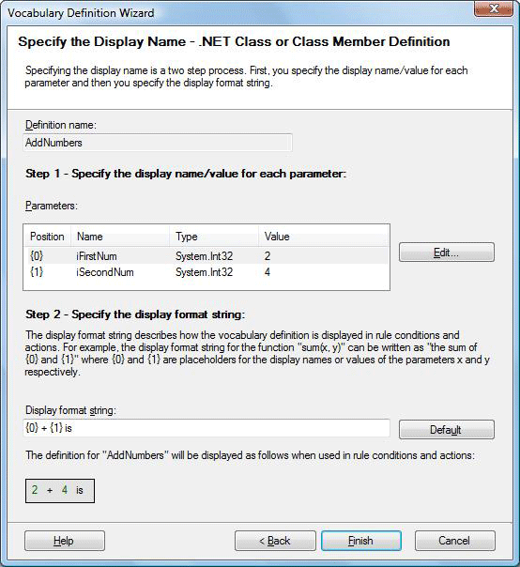Click the Edit... button for parameters
Screen dimensions: 520x567
coord(446,252)
